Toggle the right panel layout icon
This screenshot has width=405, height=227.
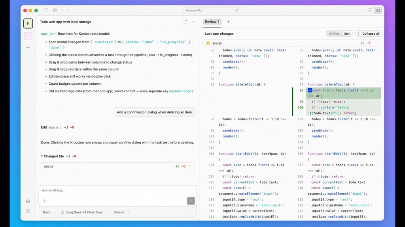point(378,10)
